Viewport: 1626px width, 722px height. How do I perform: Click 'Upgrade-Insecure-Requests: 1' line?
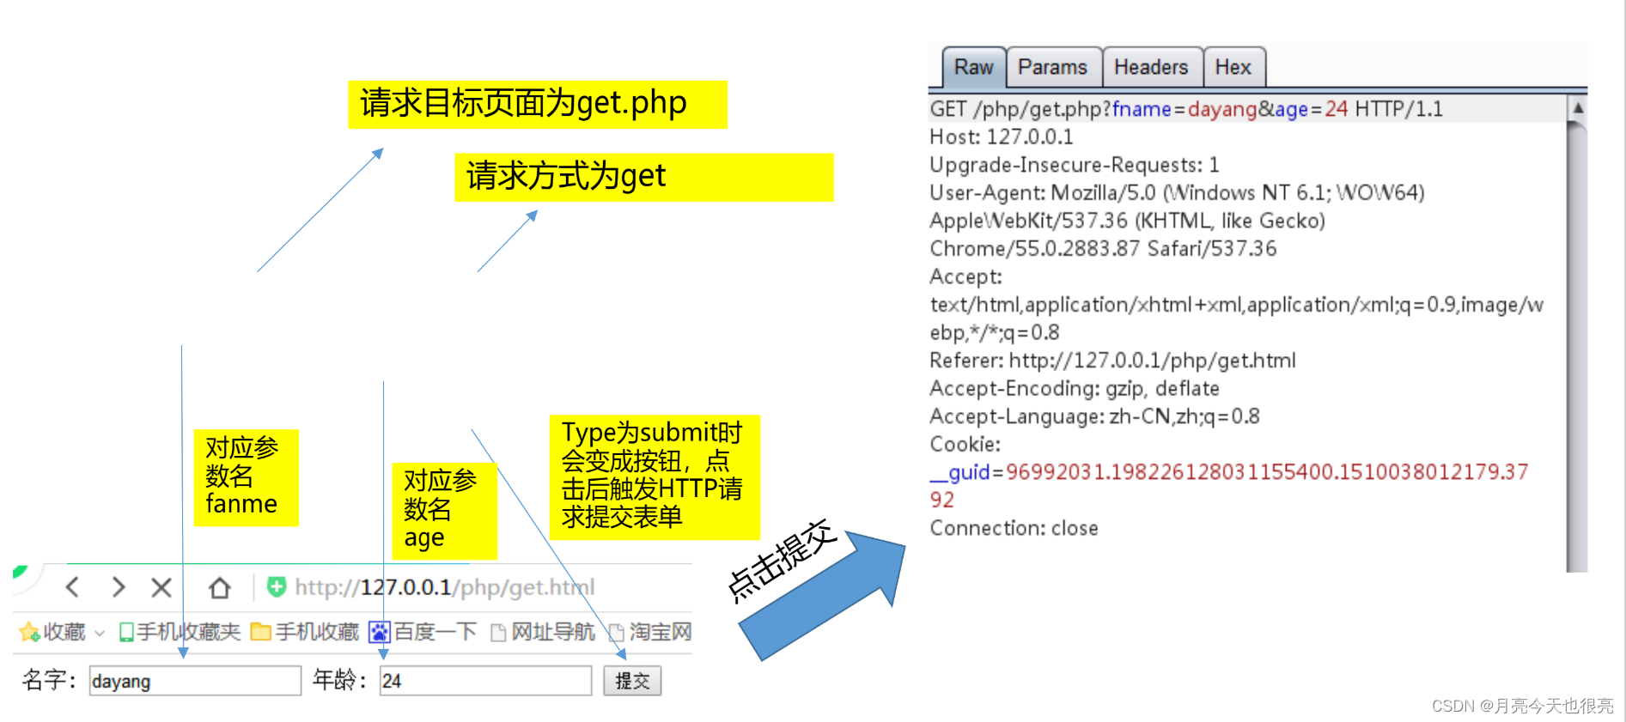point(1075,165)
